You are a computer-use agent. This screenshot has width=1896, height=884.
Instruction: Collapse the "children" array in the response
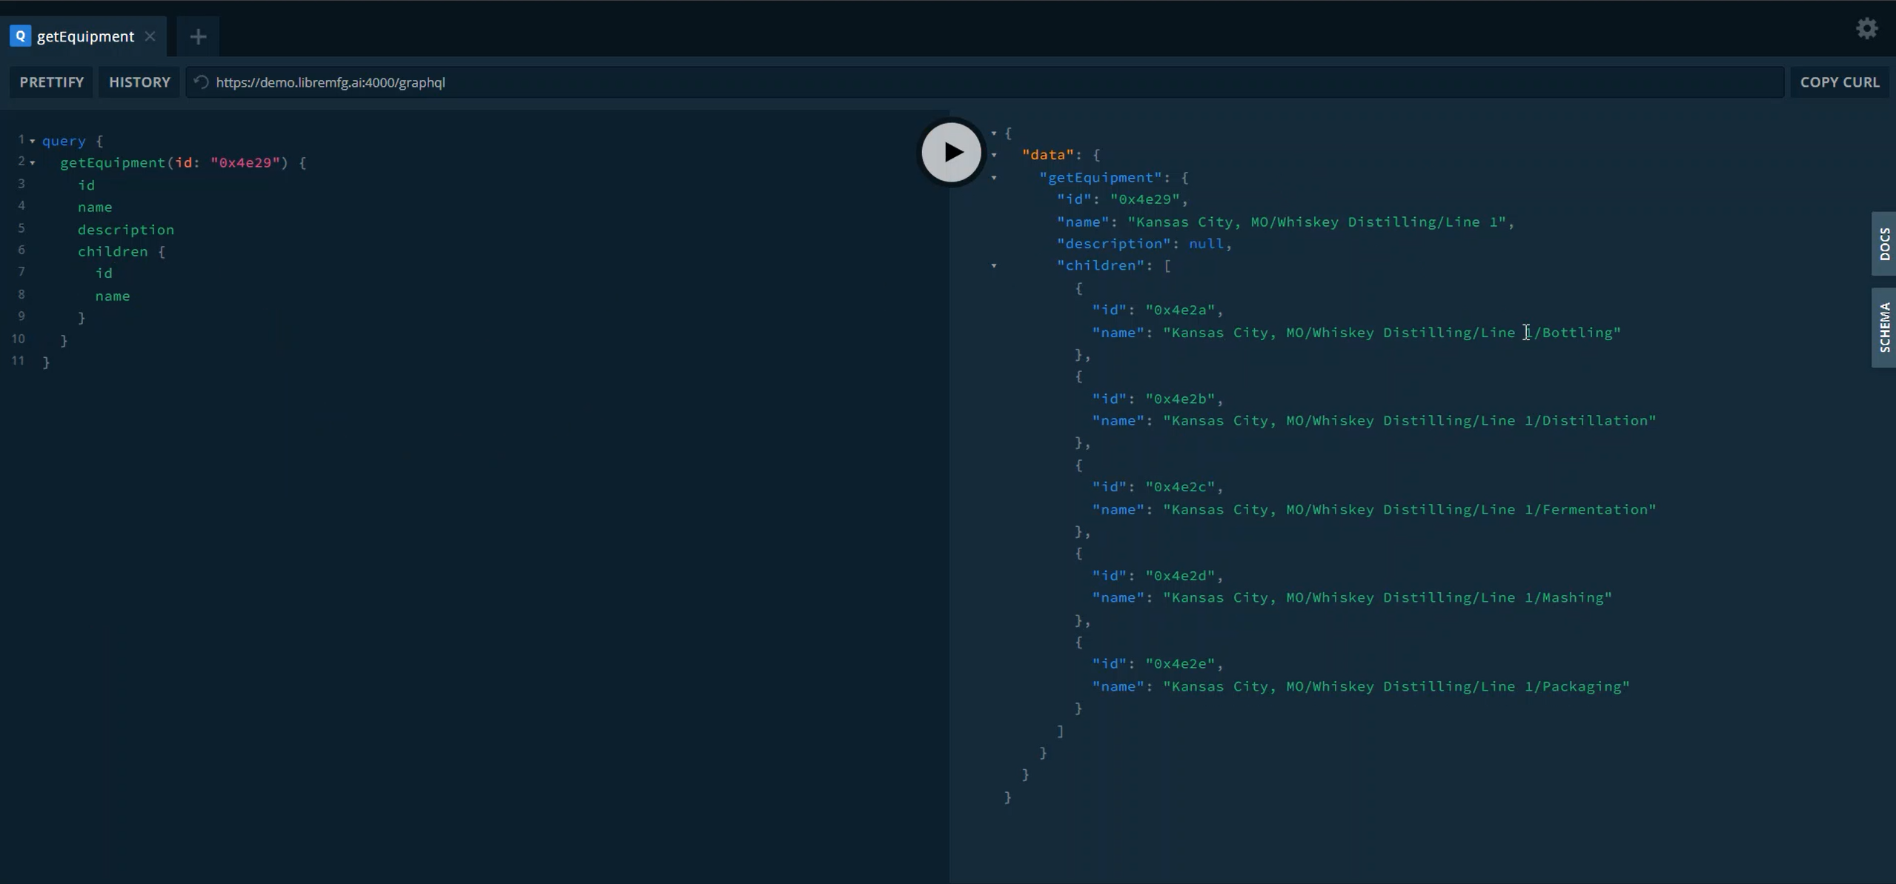[994, 266]
